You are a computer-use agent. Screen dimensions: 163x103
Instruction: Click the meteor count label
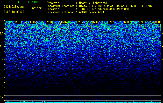pyautogui.click(x=37, y=8)
